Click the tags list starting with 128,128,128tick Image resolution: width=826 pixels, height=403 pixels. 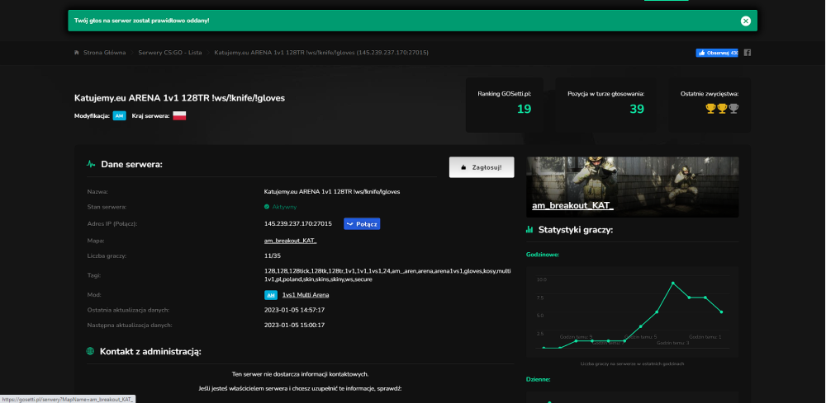pyautogui.click(x=387, y=274)
